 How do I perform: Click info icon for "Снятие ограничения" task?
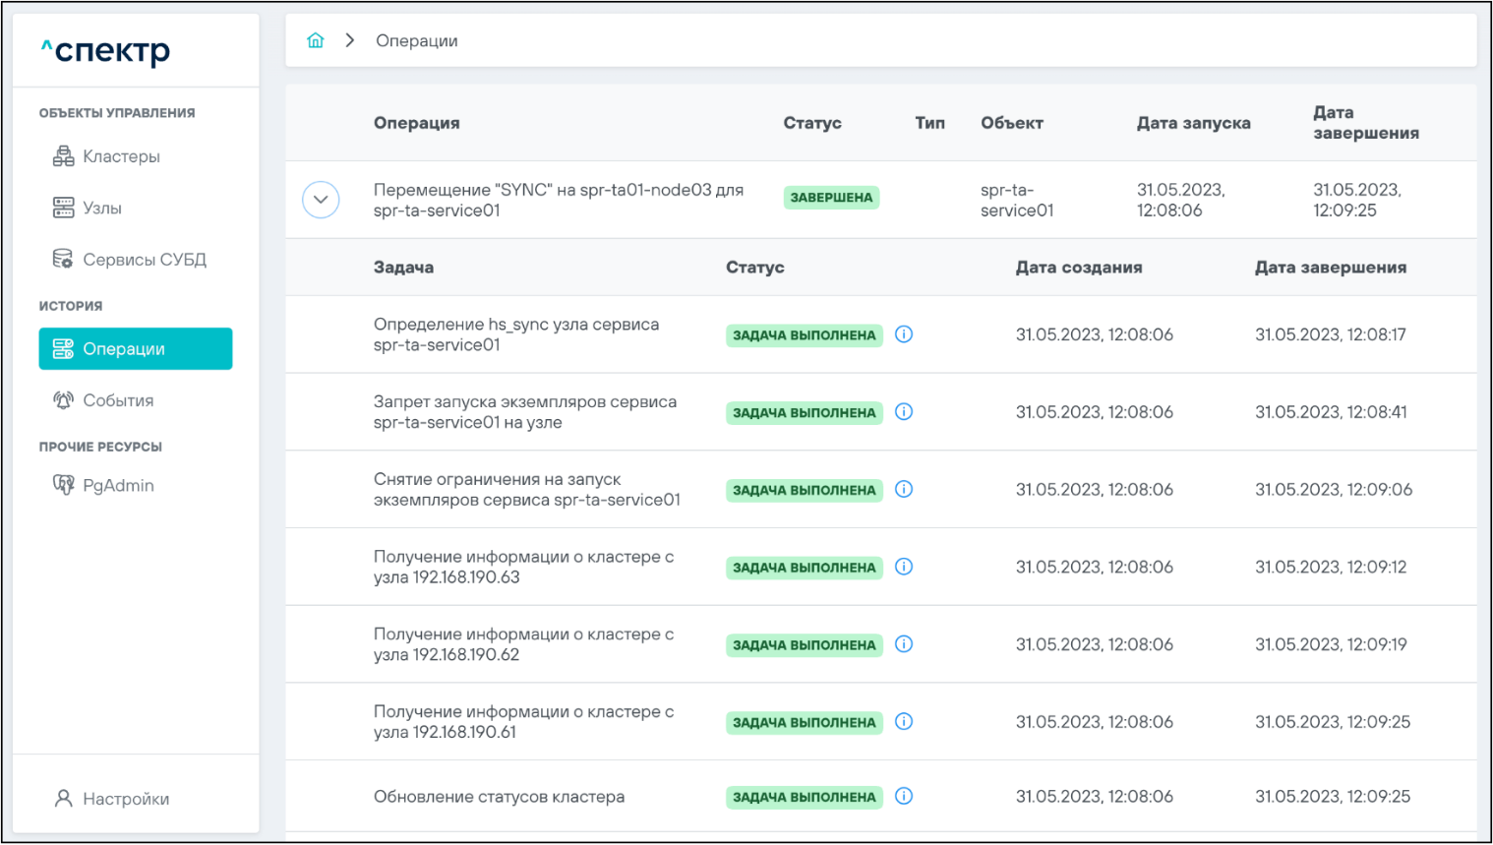904,489
